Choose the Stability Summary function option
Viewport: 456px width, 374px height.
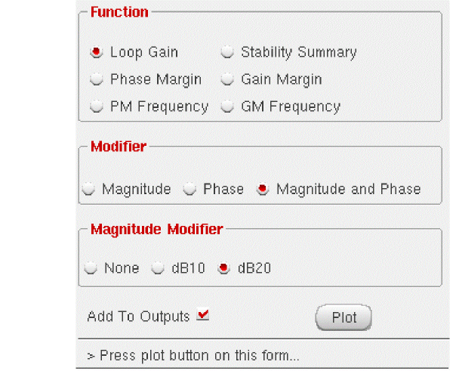(x=228, y=53)
